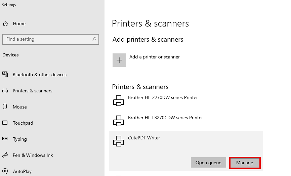
Task: Open Pen & Windows Ink settings
Action: (x=33, y=155)
